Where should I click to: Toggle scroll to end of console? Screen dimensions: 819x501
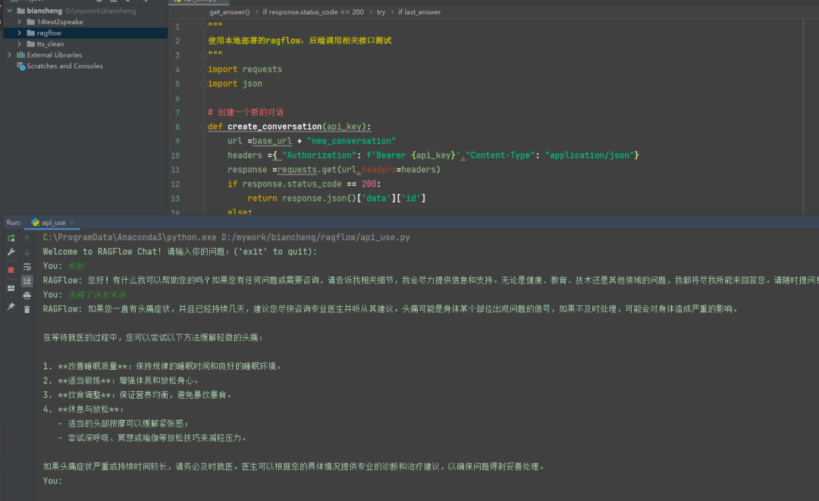click(27, 280)
